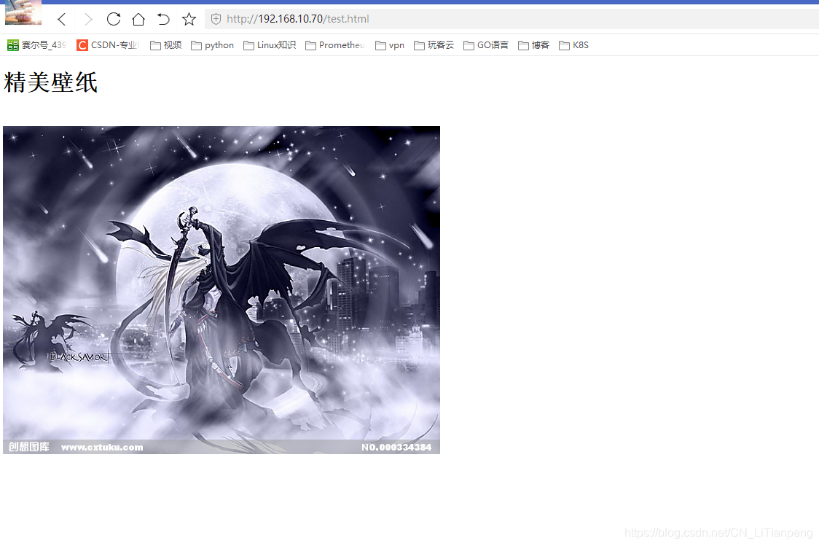Screen dimensions: 819x546
Task: Click the site security shield icon
Action: 216,20
